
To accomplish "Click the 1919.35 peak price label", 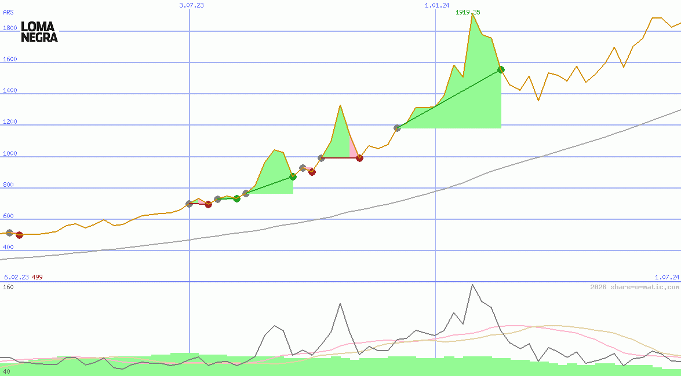I will (x=468, y=12).
